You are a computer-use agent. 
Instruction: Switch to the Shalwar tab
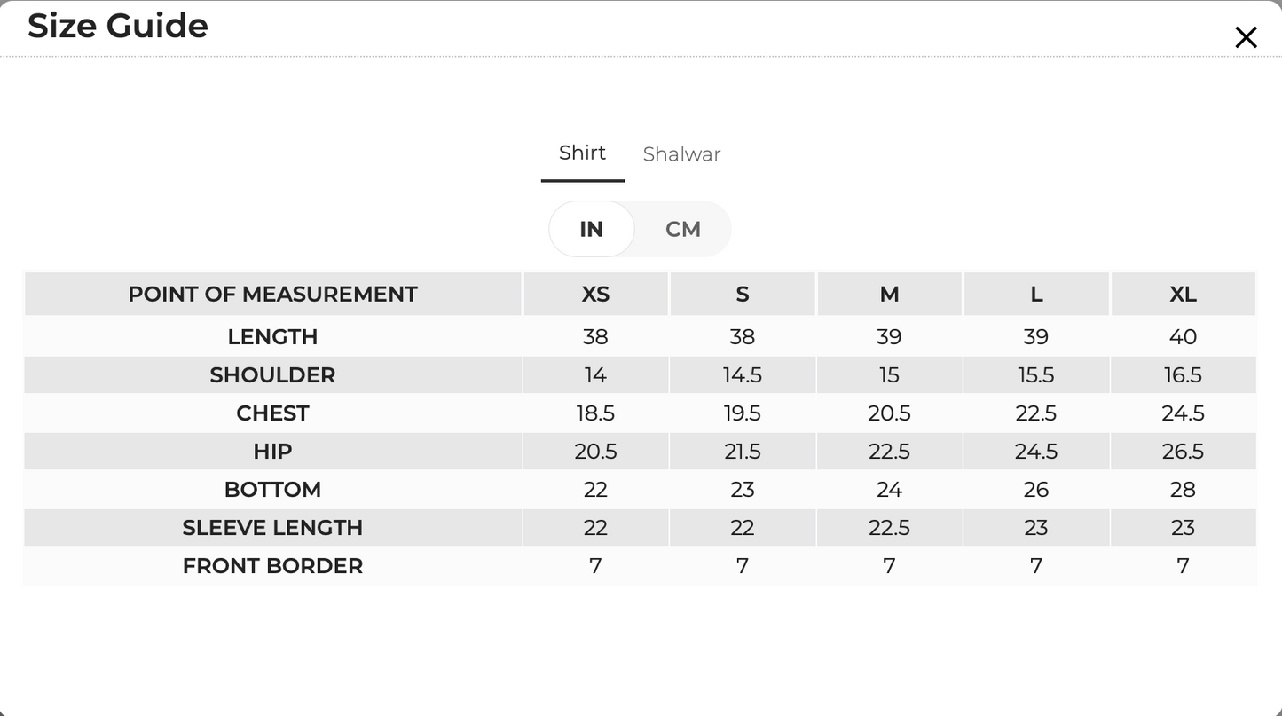[x=681, y=154]
